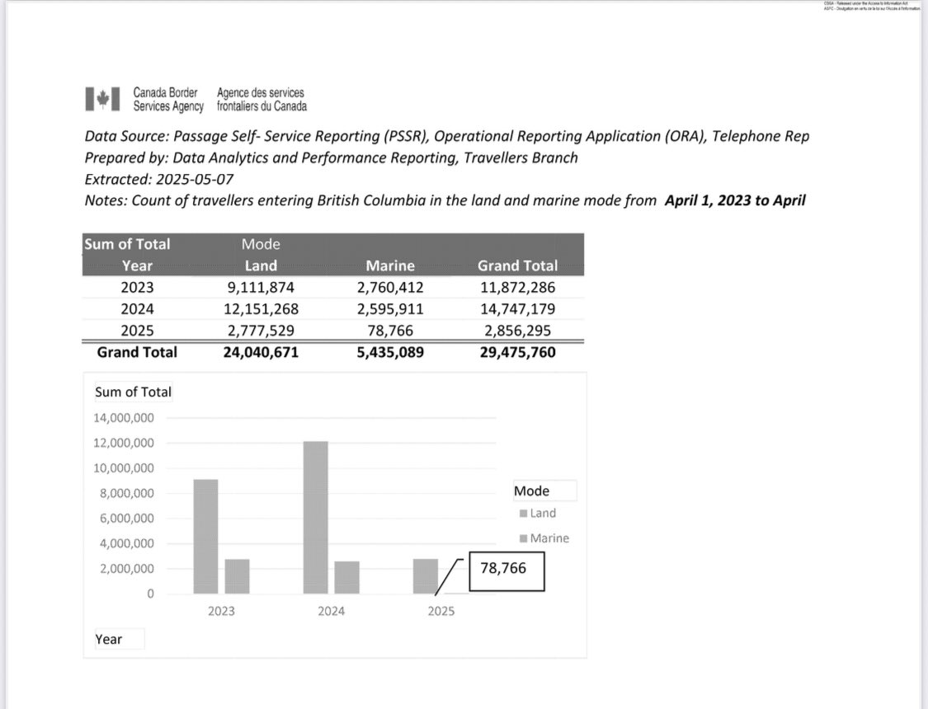The width and height of the screenshot is (928, 709).
Task: Click the Canada flag logo
Action: [102, 99]
